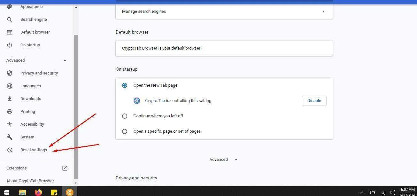Image resolution: width=417 pixels, height=196 pixels.
Task: Click the sidebar scroll down arrow
Action: [x=76, y=183]
